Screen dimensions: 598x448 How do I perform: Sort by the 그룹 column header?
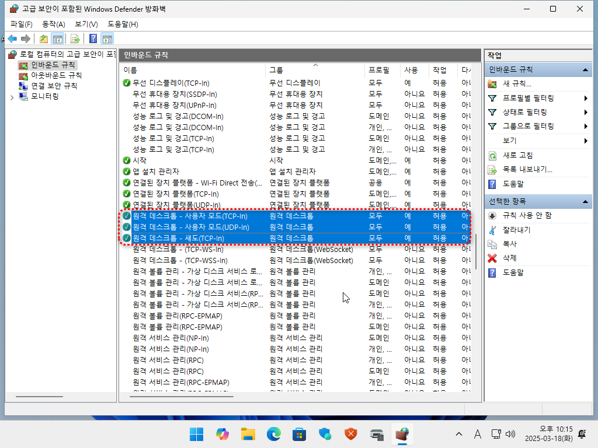tap(315, 70)
